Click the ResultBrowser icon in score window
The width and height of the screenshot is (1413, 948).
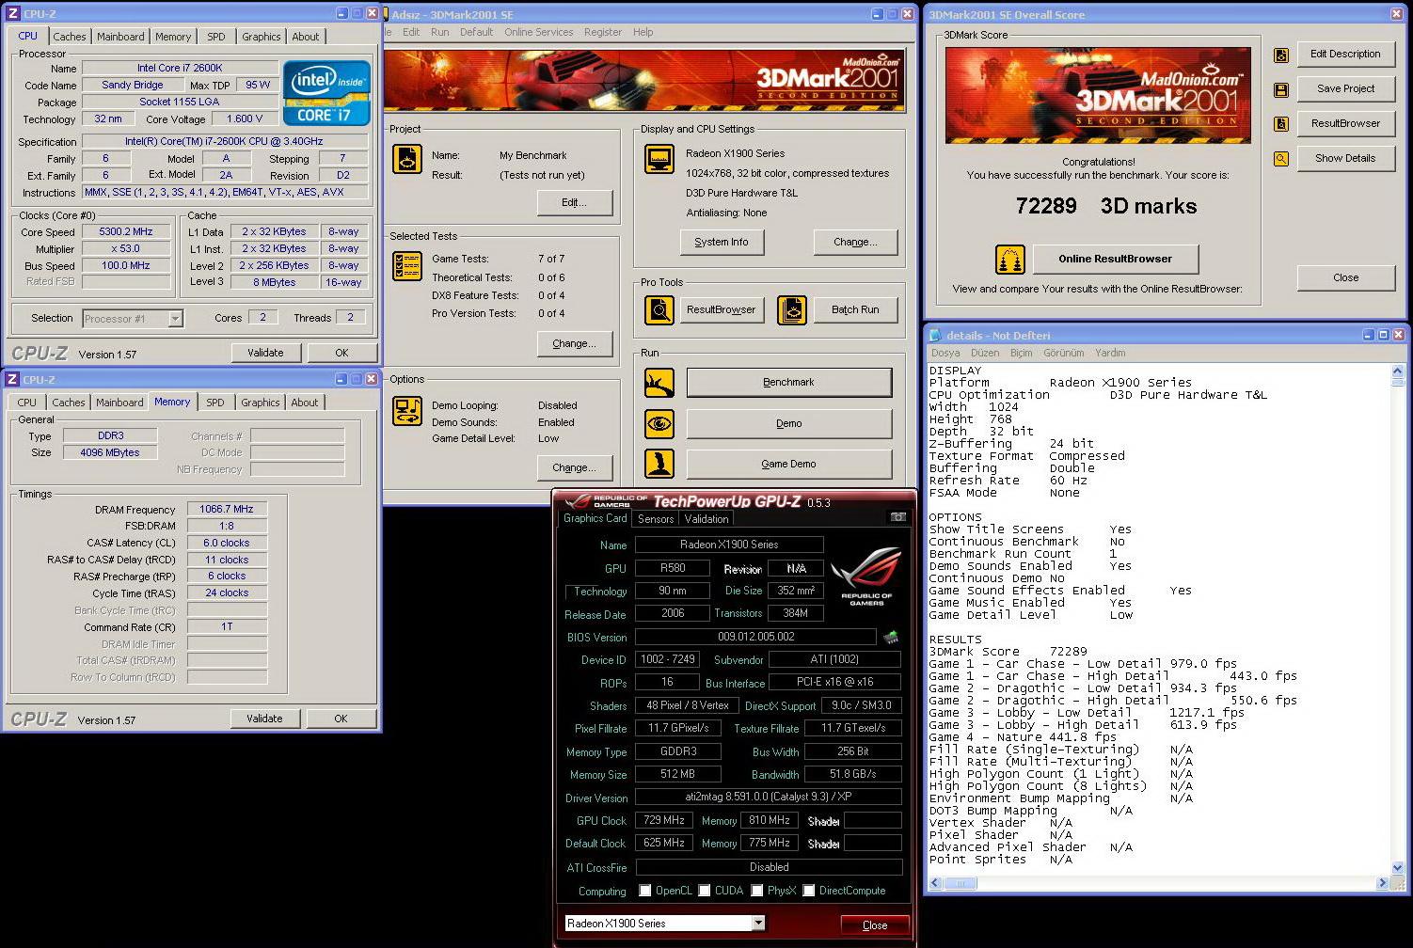coord(1280,124)
